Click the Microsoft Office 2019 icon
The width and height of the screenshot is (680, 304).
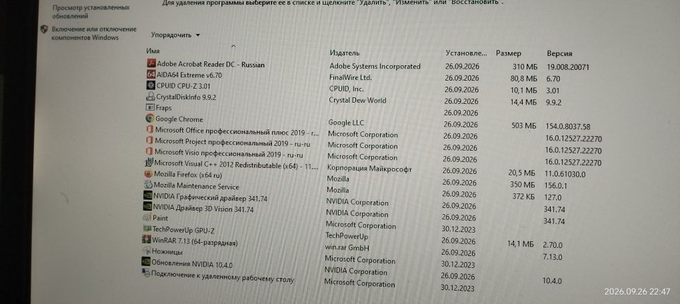coord(150,129)
